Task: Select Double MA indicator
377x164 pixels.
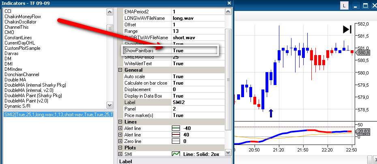Action: 15,80
